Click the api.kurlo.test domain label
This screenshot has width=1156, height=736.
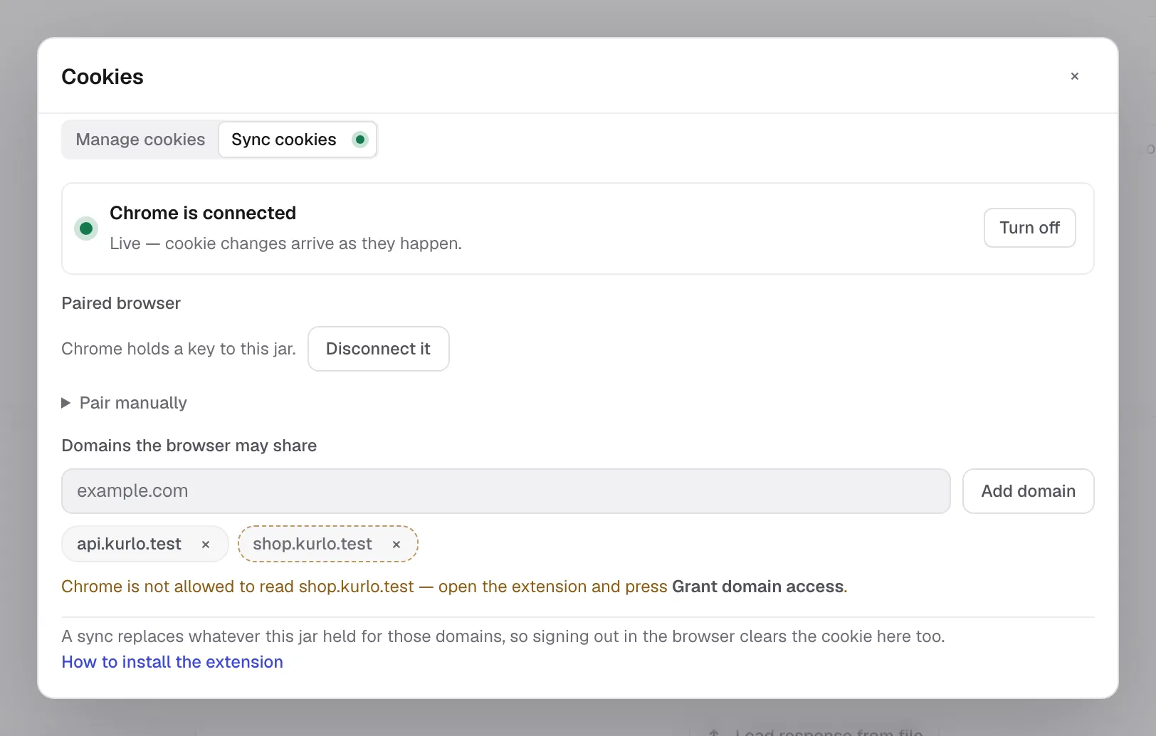[129, 544]
